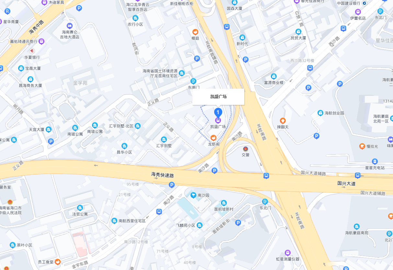Select the 龙虾阁 restaurant icon

[x=214, y=138]
